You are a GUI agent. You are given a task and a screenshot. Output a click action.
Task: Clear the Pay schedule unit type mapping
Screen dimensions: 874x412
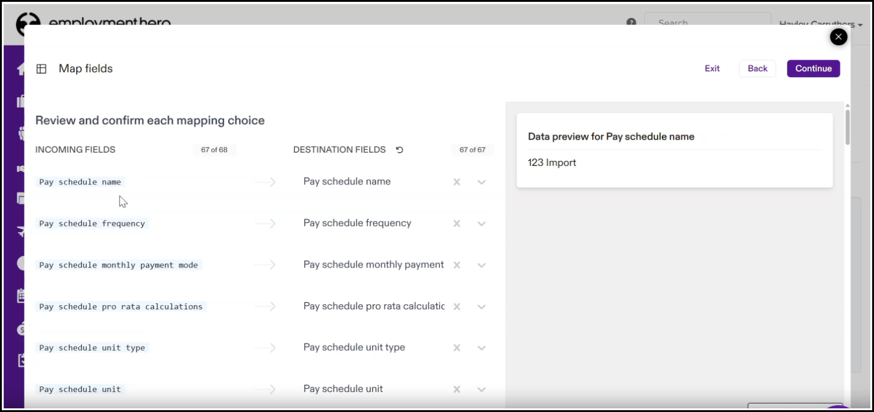coord(456,348)
